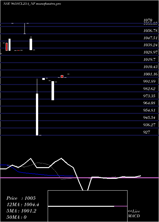Click the 982.62 price axis label

(x=149, y=88)
